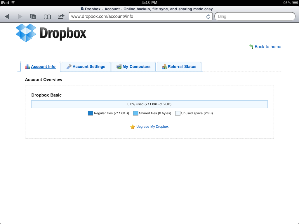Image resolution: width=299 pixels, height=224 pixels.
Task: Click the green Back to home arrow icon
Action: point(251,47)
